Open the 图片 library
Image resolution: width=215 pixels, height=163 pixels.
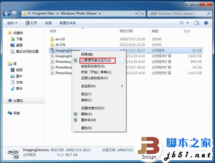pos(19,76)
